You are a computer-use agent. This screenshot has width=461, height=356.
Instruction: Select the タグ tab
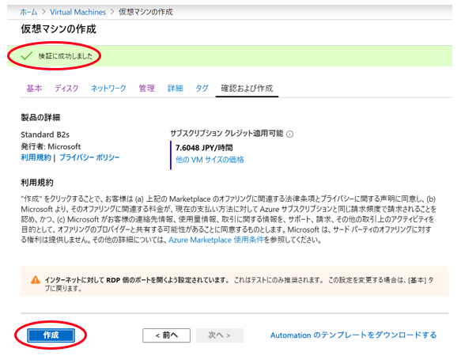point(202,88)
